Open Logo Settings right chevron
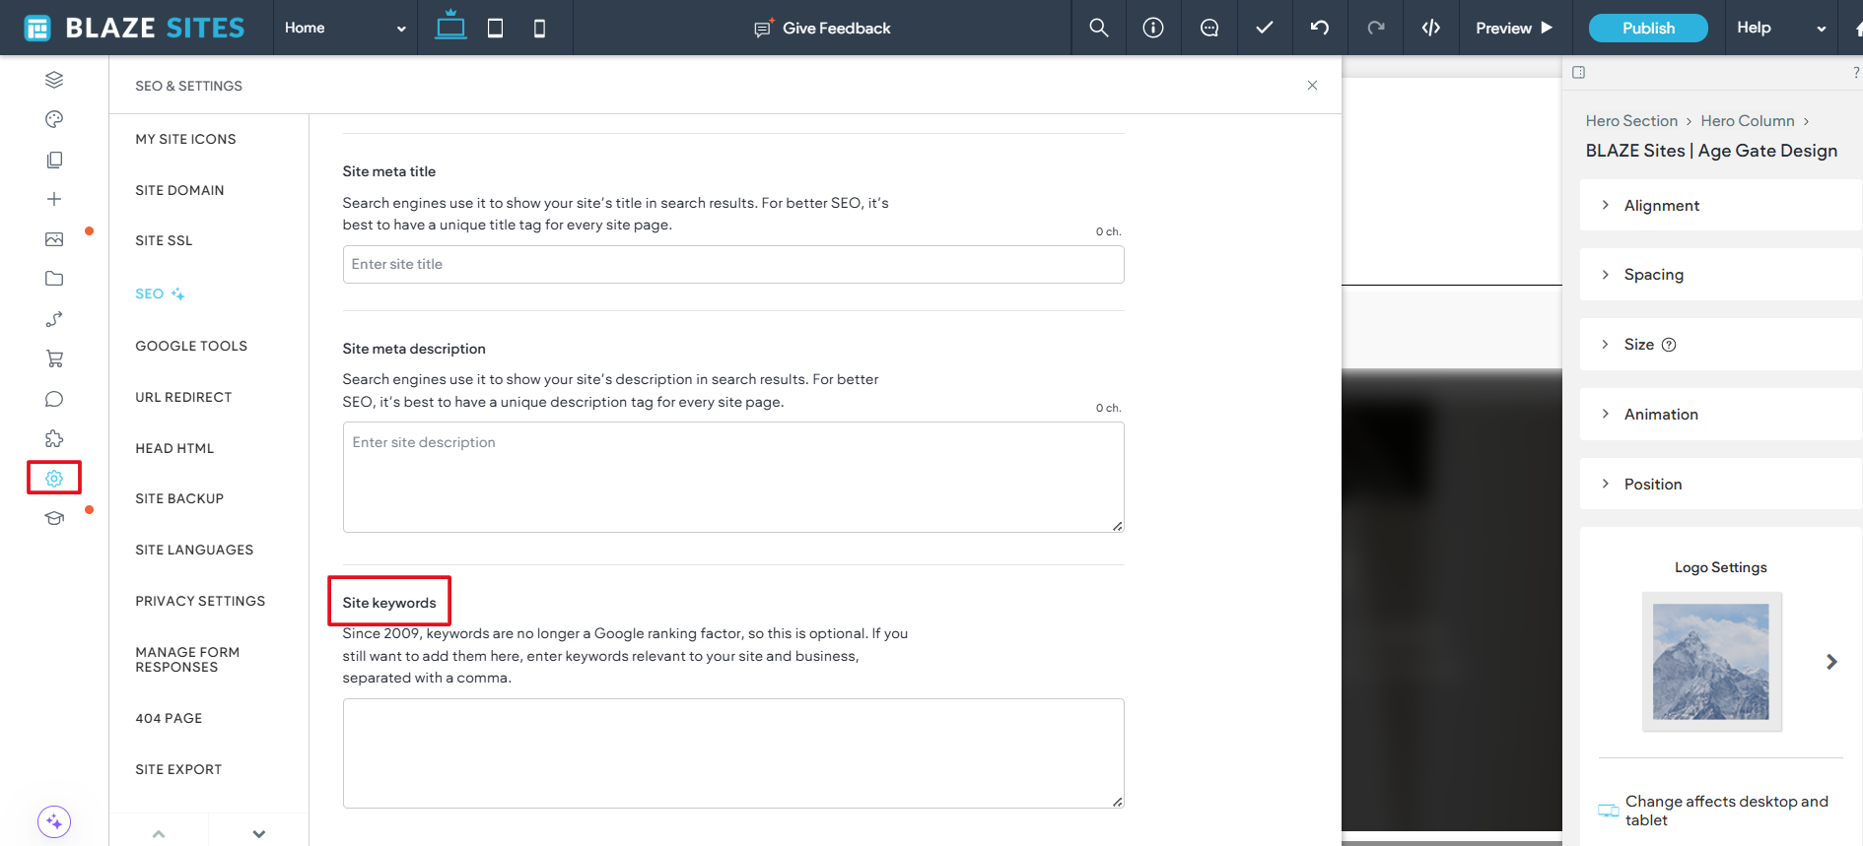1863x846 pixels. coord(1831,662)
